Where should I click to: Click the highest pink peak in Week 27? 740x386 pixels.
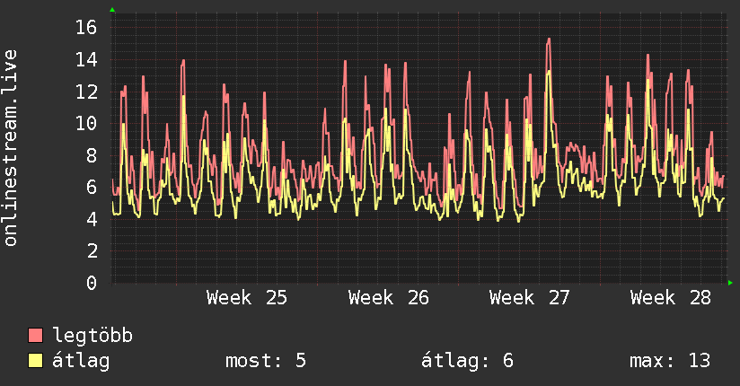click(549, 39)
